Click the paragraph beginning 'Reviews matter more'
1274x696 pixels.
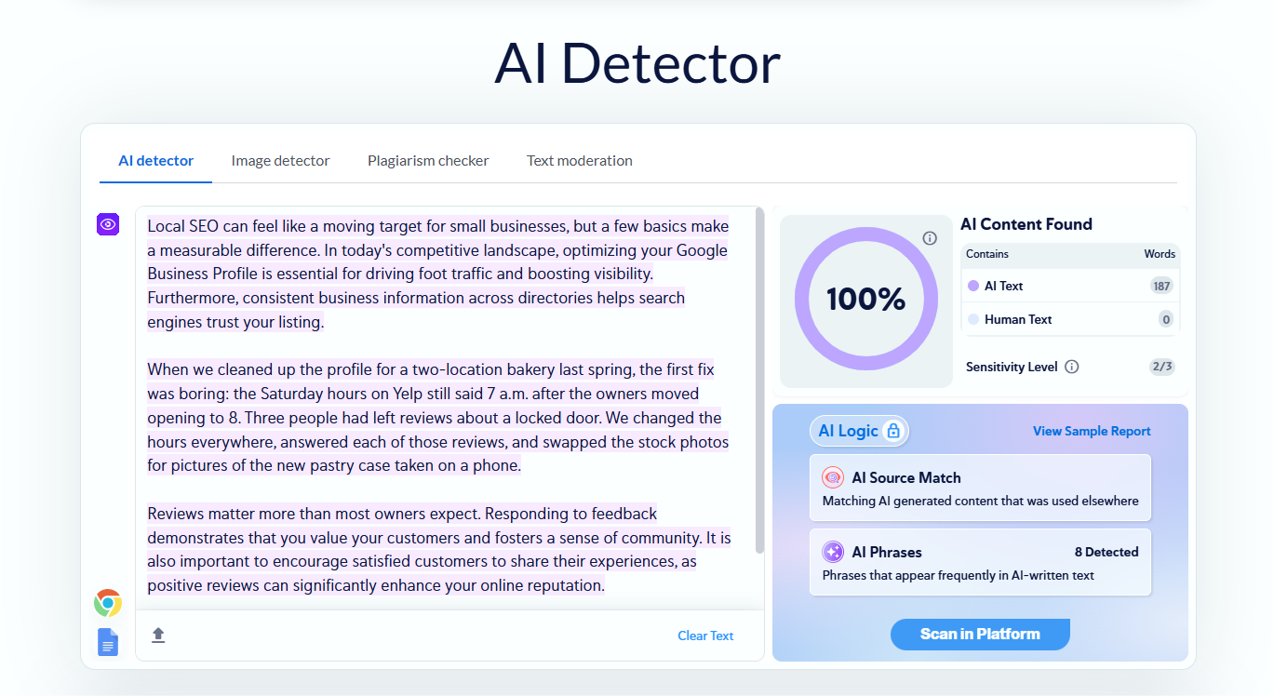[x=438, y=549]
